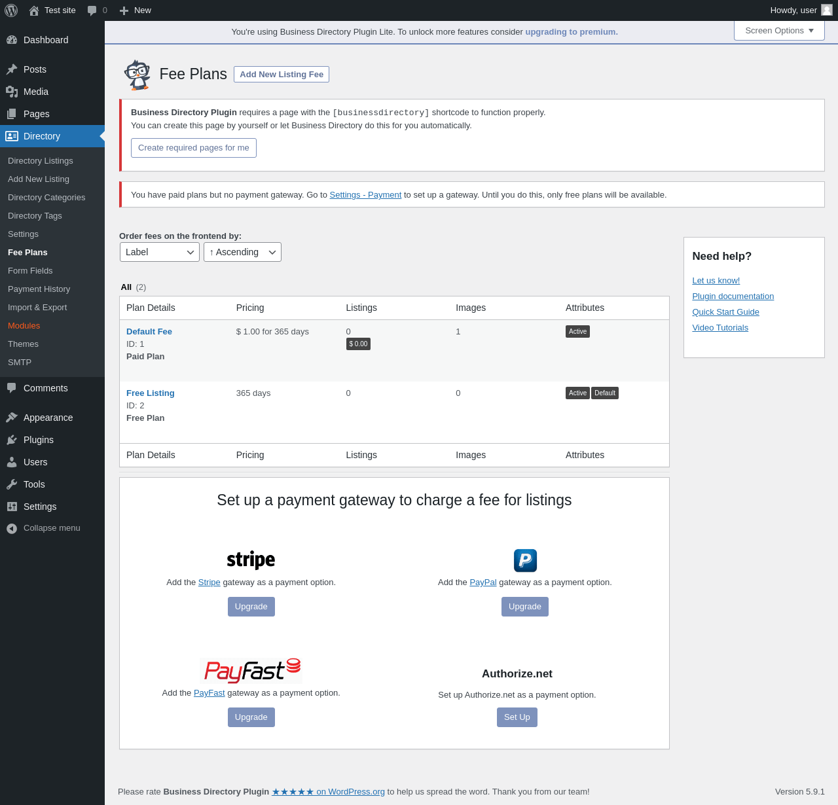838x805 pixels.
Task: Click the WordPress logo icon
Action: [x=11, y=10]
